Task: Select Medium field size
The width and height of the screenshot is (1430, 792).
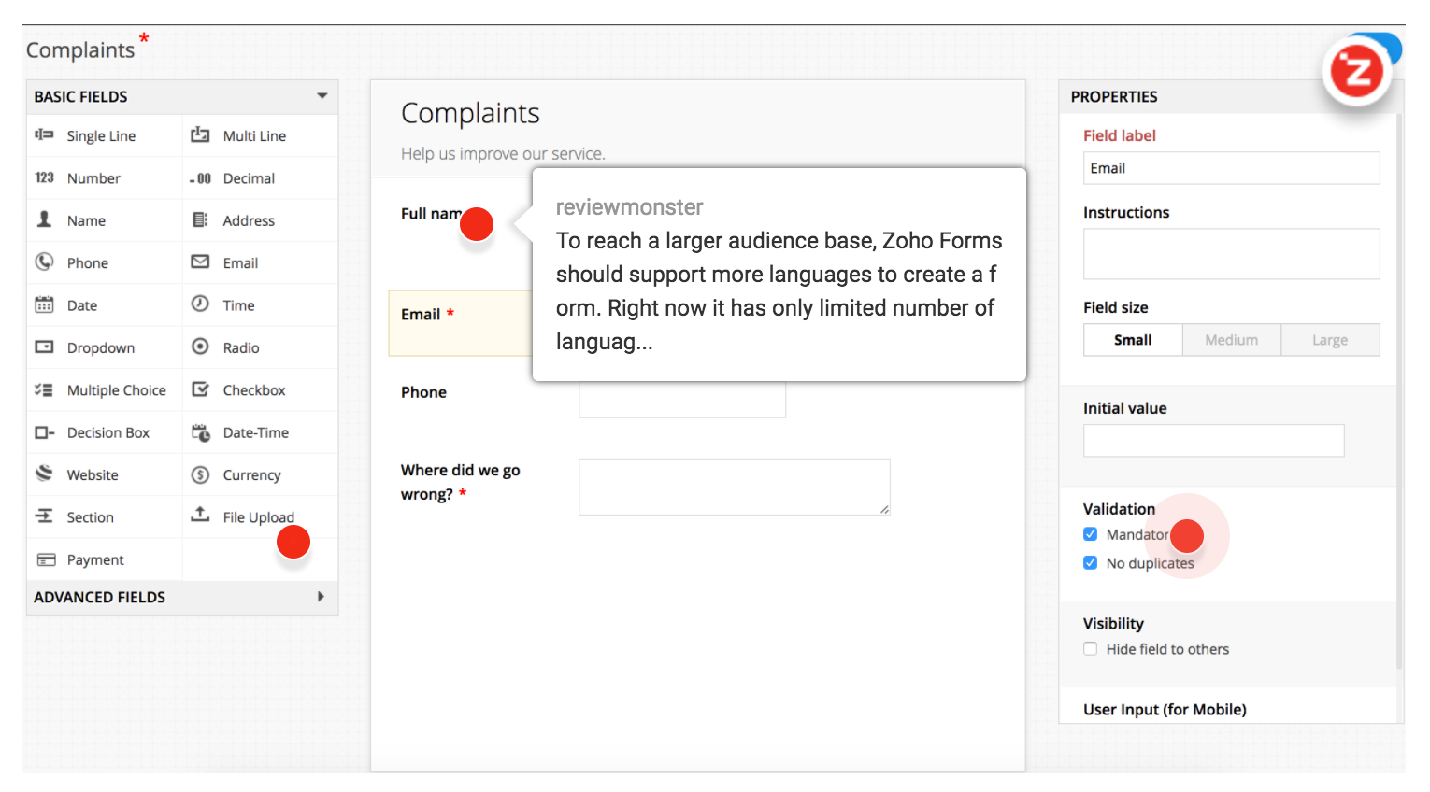Action: 1231,339
